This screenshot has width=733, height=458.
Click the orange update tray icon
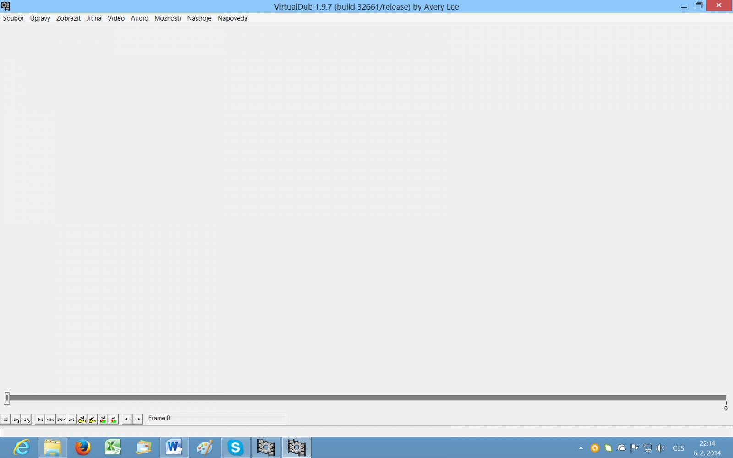[x=595, y=448]
